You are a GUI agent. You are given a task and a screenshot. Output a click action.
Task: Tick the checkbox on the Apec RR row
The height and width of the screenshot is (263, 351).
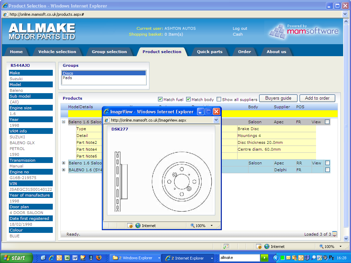[327, 163]
